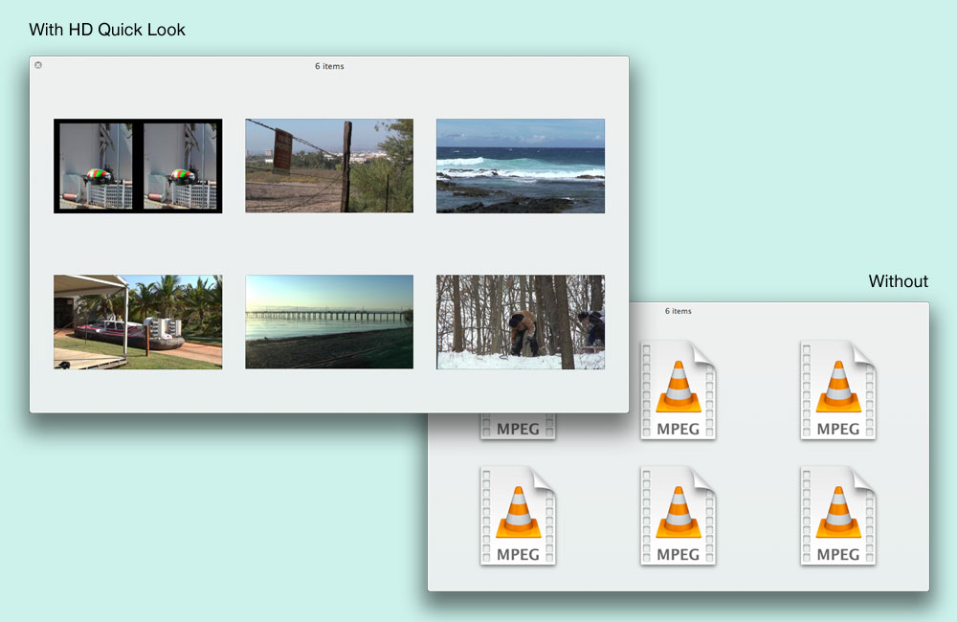Close the HD Quick Look window
The height and width of the screenshot is (622, 957).
click(x=38, y=65)
